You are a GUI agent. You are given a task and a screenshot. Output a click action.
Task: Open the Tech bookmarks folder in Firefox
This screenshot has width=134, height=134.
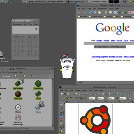[117, 17]
